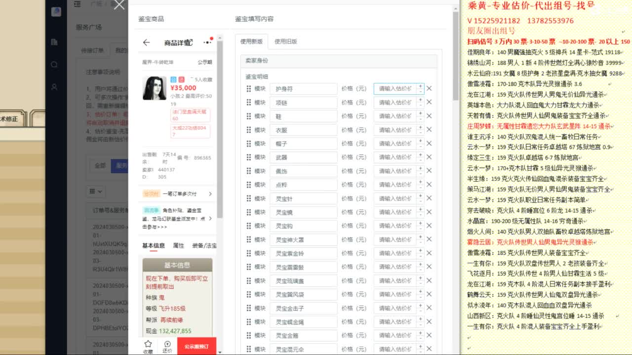Switch to the 使用新版 tab

pyautogui.click(x=251, y=41)
